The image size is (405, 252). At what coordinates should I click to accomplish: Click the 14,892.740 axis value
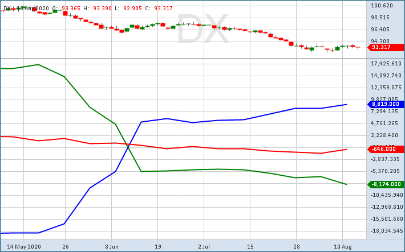[386, 76]
